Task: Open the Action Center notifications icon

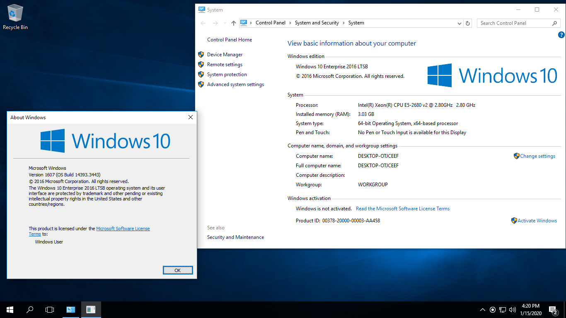Action: click(x=553, y=309)
